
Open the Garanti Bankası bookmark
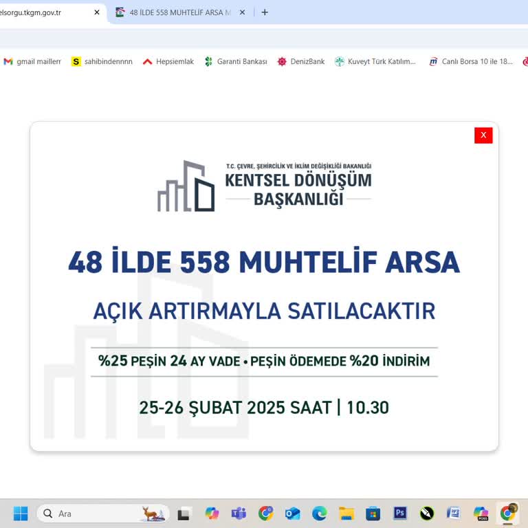(x=236, y=62)
